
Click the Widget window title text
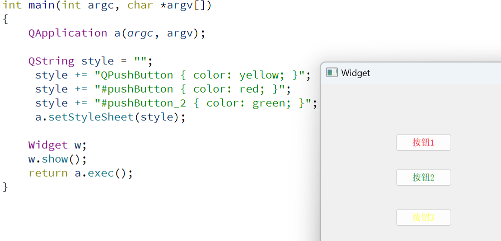pos(355,73)
